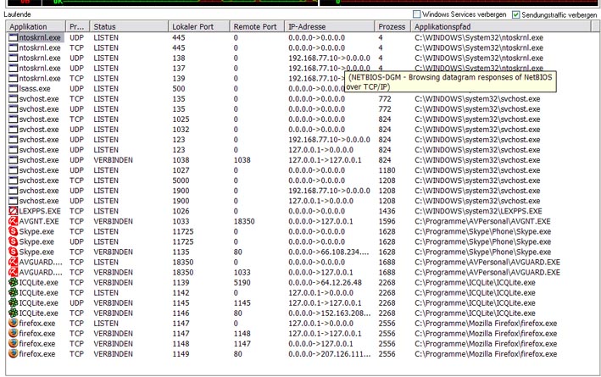This screenshot has width=601, height=377.
Task: Sort by the Remote Port column header
Action: pos(257,27)
